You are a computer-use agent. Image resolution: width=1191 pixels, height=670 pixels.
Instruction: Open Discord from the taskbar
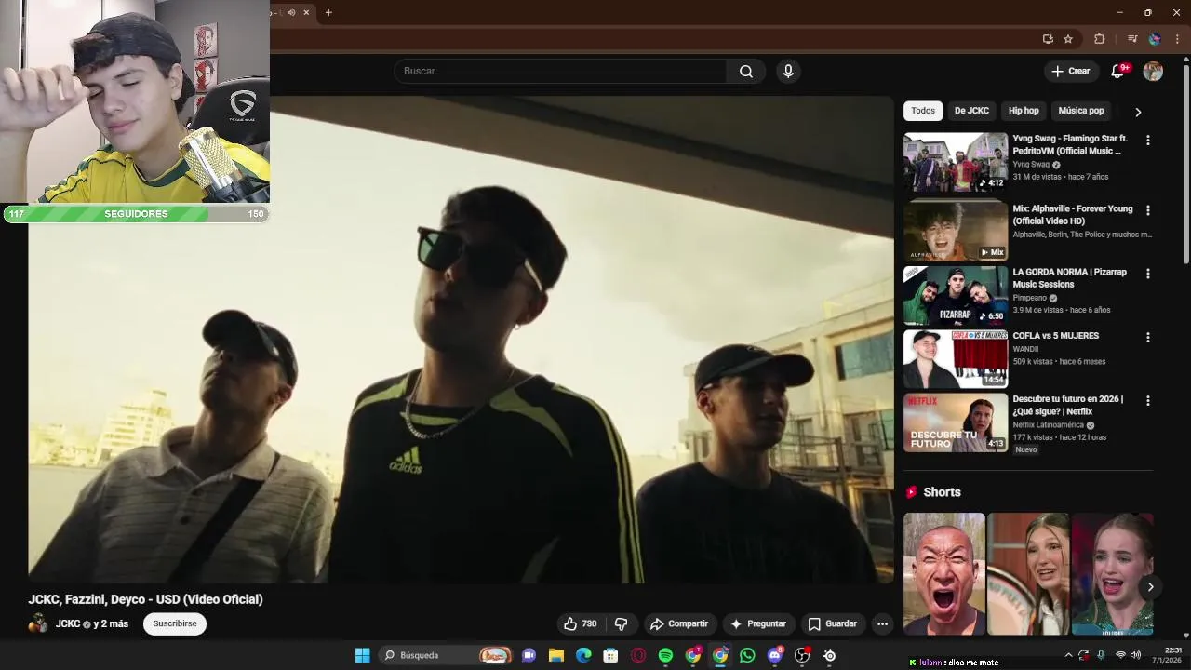click(775, 655)
